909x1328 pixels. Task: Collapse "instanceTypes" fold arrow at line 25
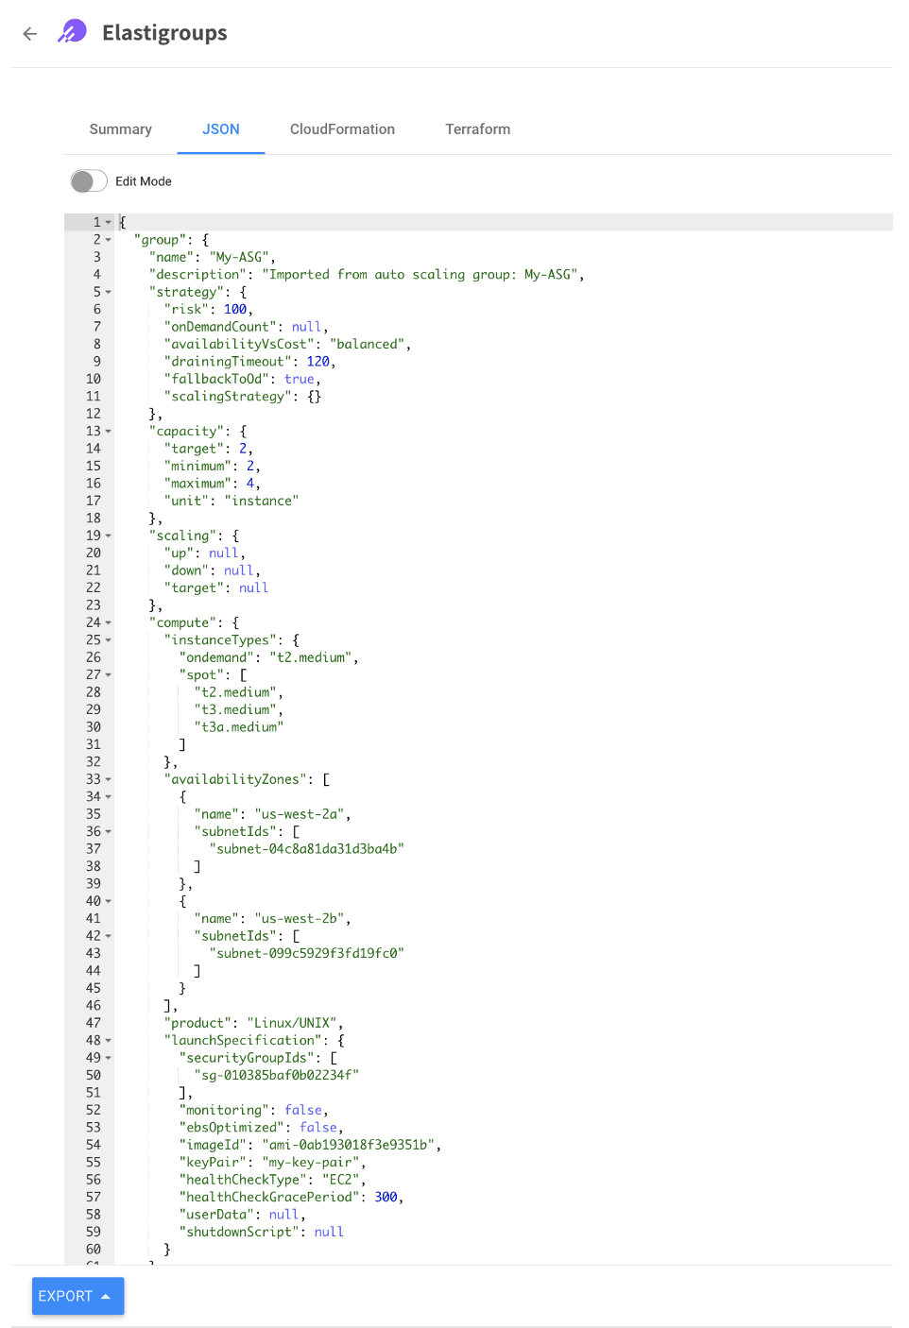click(109, 640)
